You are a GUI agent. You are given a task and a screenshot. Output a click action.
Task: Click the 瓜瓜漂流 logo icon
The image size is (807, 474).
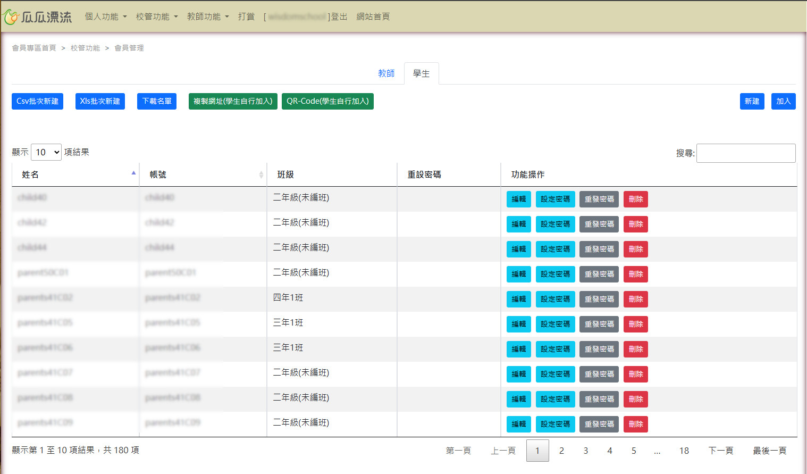click(12, 17)
